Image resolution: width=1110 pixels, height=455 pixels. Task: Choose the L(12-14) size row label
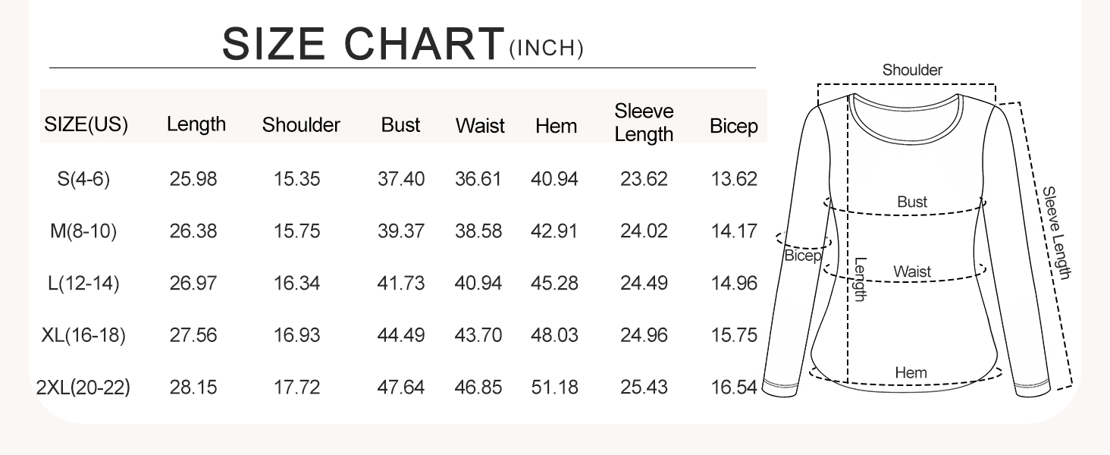coord(83,284)
